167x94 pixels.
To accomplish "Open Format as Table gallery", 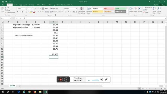I will click(x=89, y=10).
